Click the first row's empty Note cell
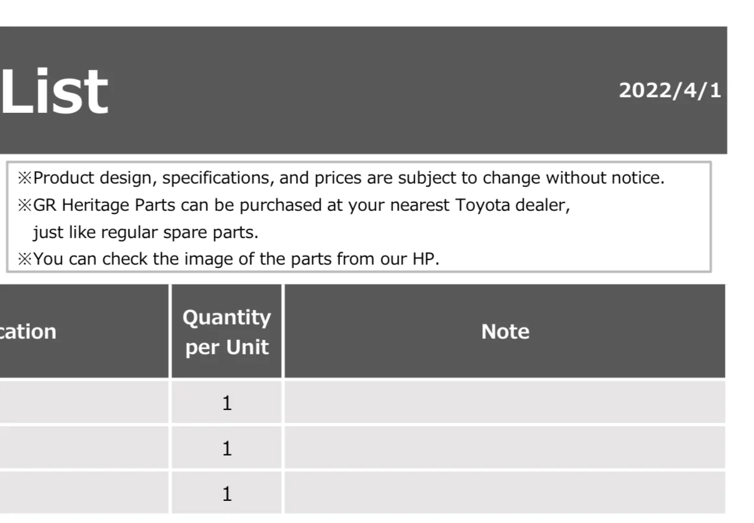The image size is (754, 523). click(x=505, y=402)
